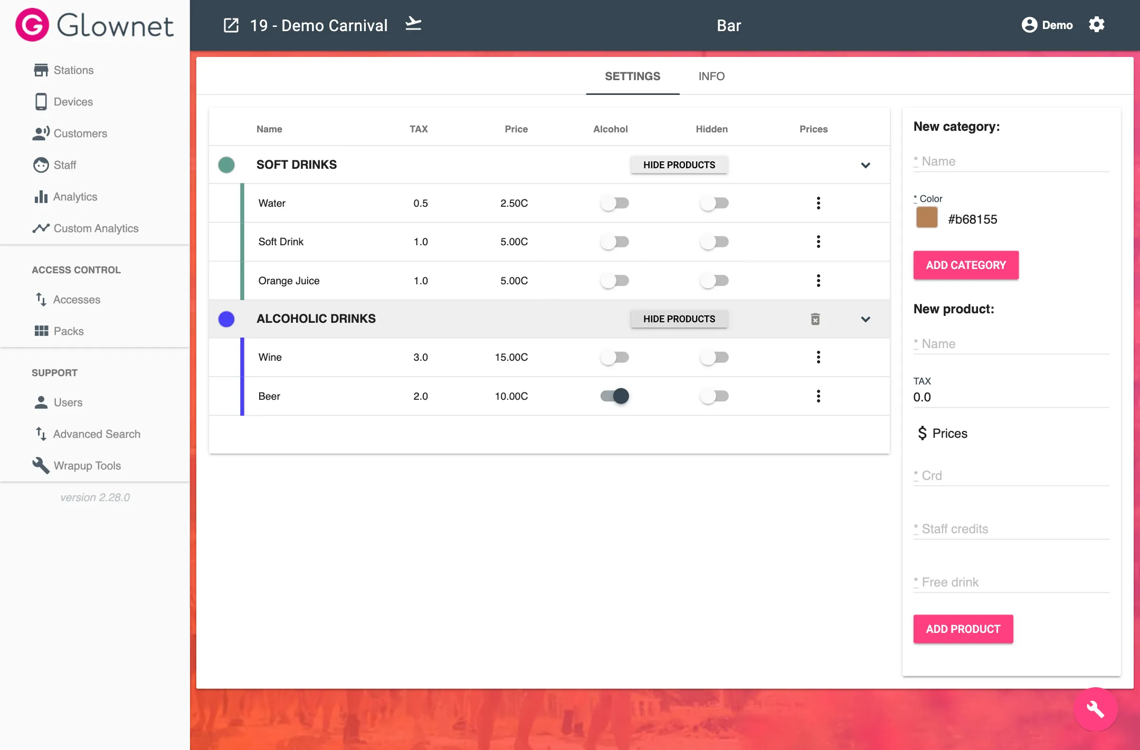This screenshot has width=1140, height=750.
Task: Click the Demo user account icon
Action: coord(1029,25)
